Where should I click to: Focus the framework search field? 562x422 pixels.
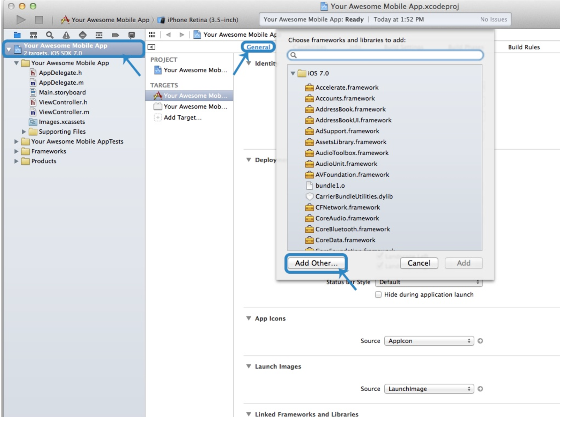tap(385, 55)
